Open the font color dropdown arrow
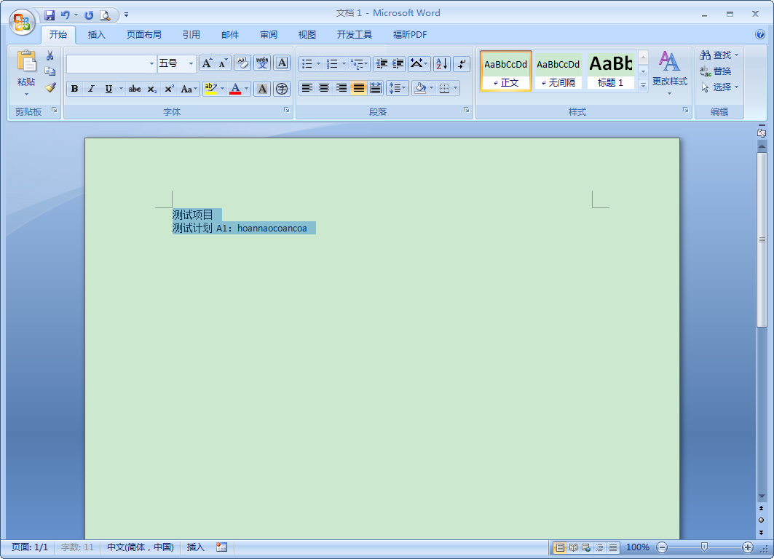This screenshot has width=774, height=559. 246,89
